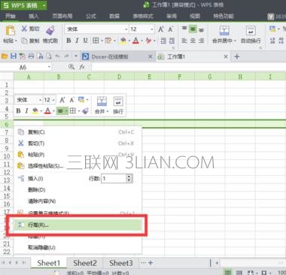Click the increase font A+ in mini toolbar

pyautogui.click(x=62, y=100)
